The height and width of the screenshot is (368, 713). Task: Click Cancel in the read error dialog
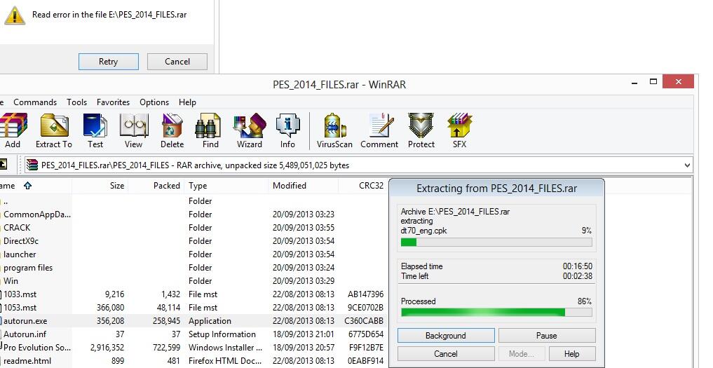[x=177, y=62]
